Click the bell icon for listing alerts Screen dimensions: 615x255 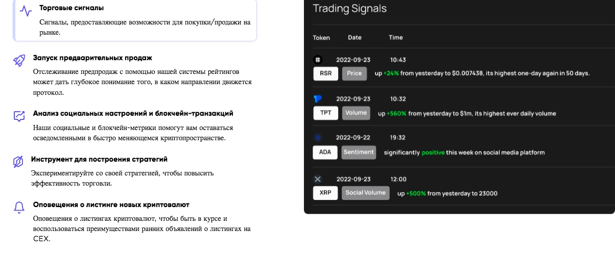[19, 207]
